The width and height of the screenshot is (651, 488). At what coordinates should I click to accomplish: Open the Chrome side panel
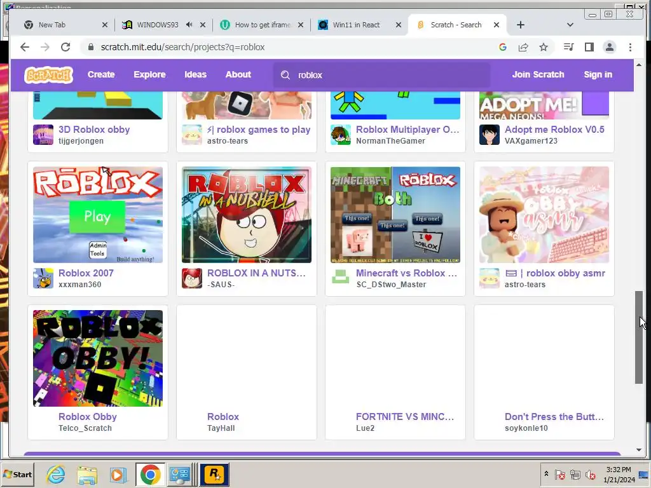[589, 47]
